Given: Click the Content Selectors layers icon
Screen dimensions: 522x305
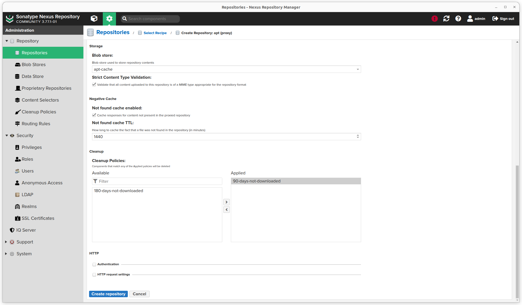Looking at the screenshot, I should (17, 100).
